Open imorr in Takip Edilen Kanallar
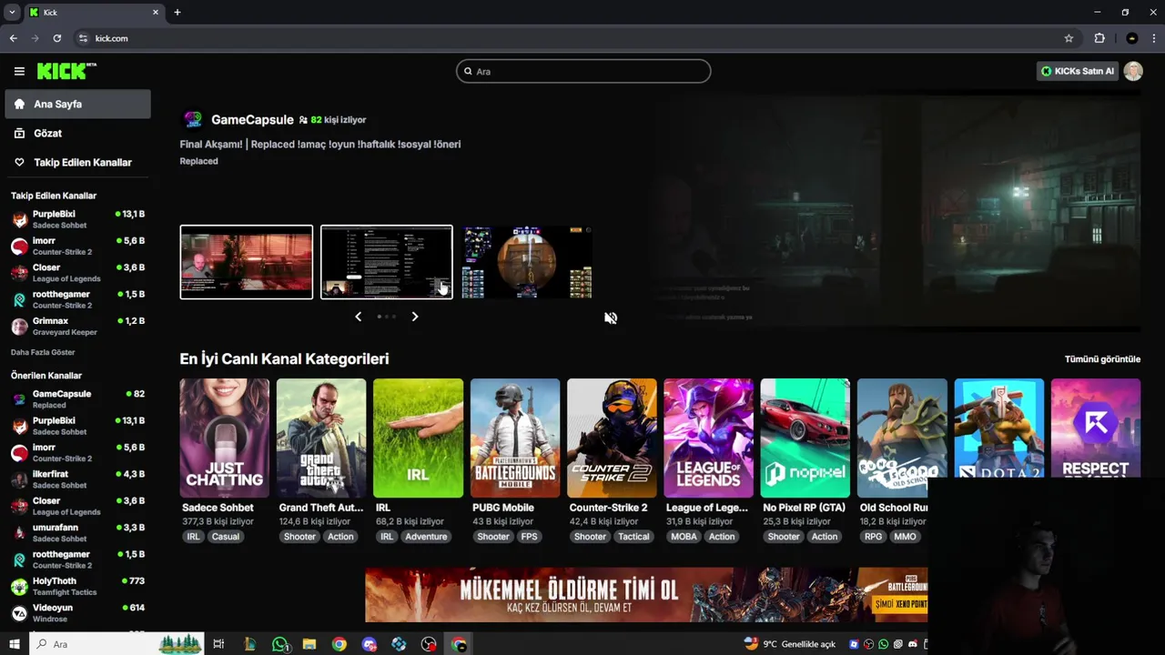The image size is (1165, 655). [x=78, y=246]
